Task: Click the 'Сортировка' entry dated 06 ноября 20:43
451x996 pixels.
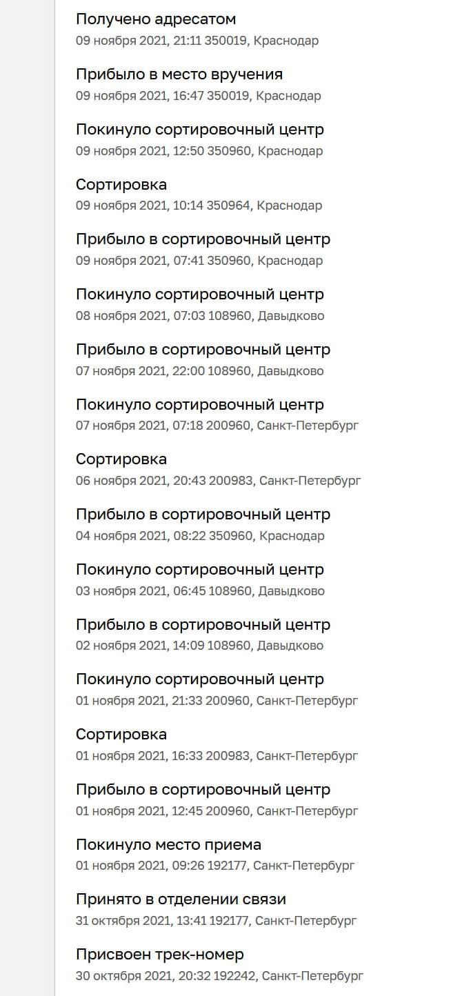Action: click(x=121, y=459)
